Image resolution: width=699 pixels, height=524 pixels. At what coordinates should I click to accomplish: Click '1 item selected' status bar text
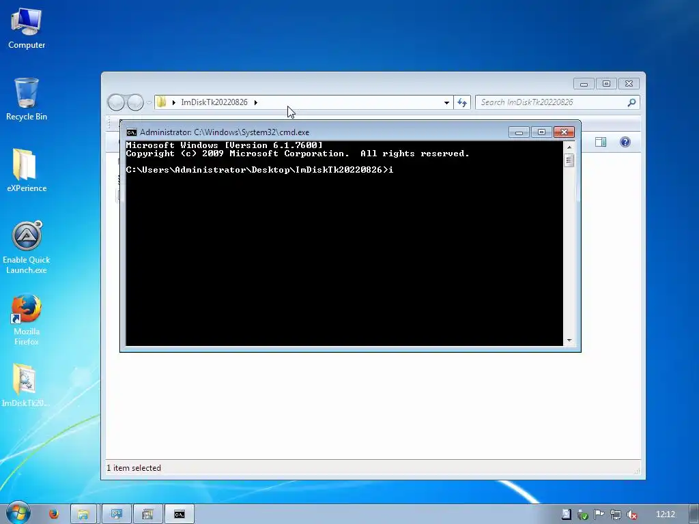pyautogui.click(x=134, y=468)
